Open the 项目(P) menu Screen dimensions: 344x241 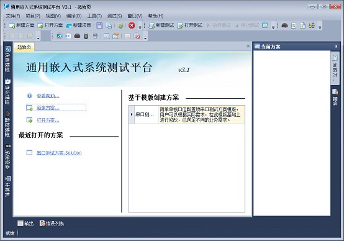tap(33, 16)
